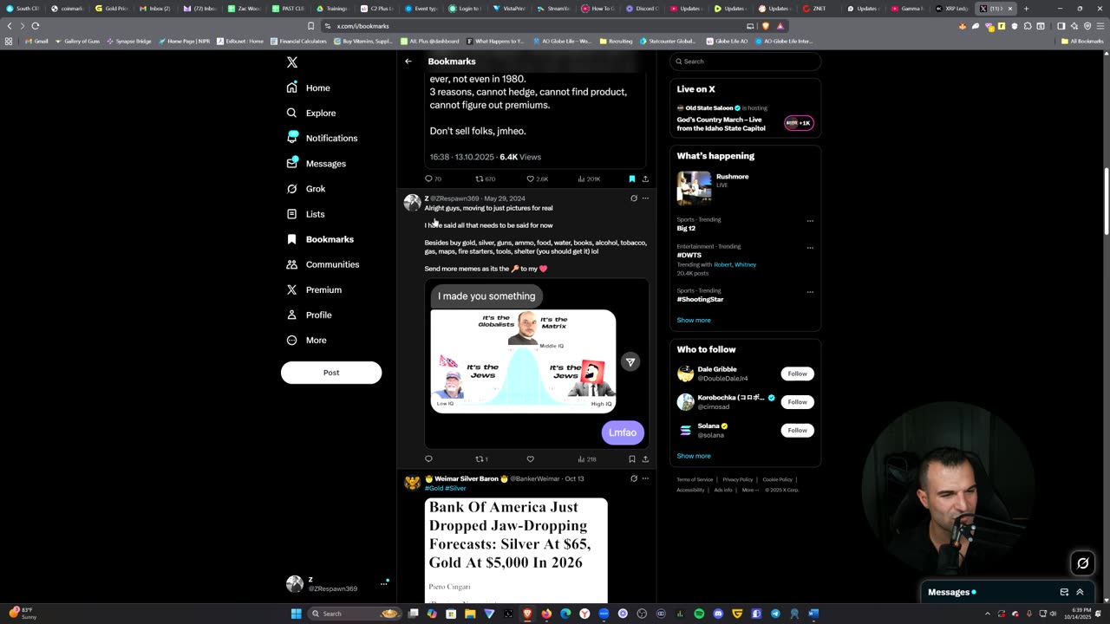
Task: Open more options on Weimar Silver Baron post
Action: [645, 478]
